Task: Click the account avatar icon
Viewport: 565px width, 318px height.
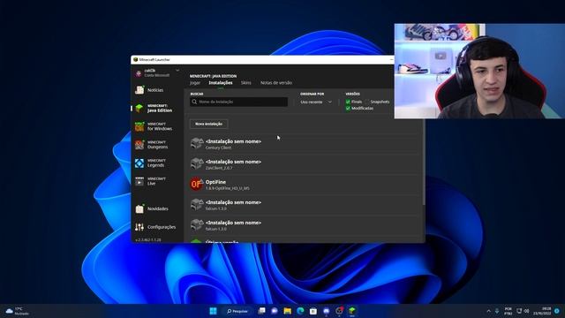Action: (x=139, y=73)
